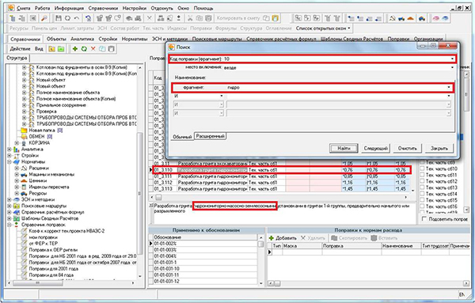Click the Очистить button in the Поиск dialog
Screen dimensions: 475x303
408,148
